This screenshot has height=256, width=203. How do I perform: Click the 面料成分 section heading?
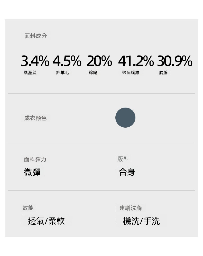36,36
